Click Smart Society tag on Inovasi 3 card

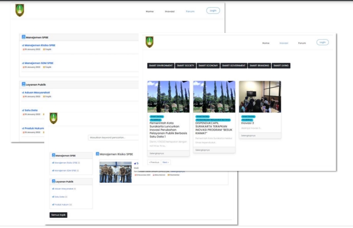pos(248,116)
